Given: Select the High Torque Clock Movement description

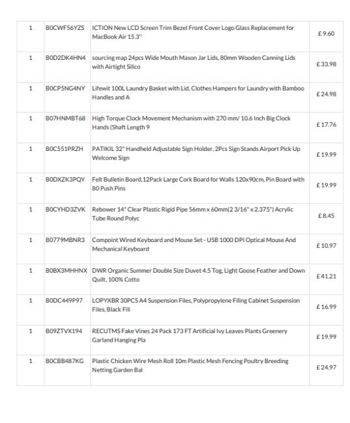Looking at the screenshot, I should click(191, 122).
